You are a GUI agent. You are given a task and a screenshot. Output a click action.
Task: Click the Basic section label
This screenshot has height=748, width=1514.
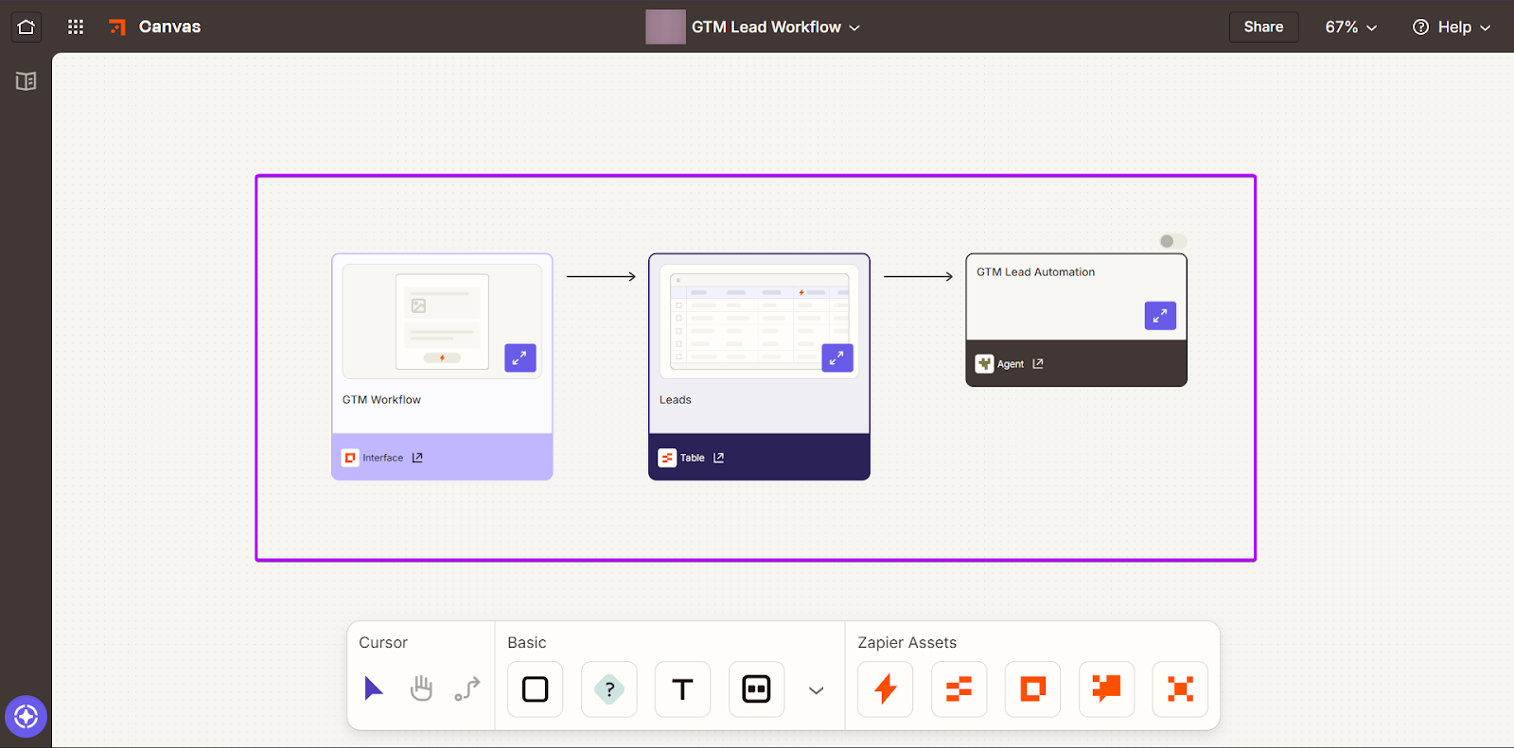click(x=527, y=642)
